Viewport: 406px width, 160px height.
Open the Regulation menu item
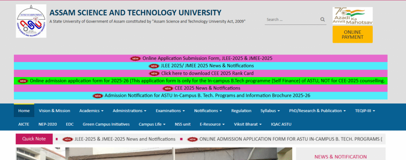tap(241, 111)
